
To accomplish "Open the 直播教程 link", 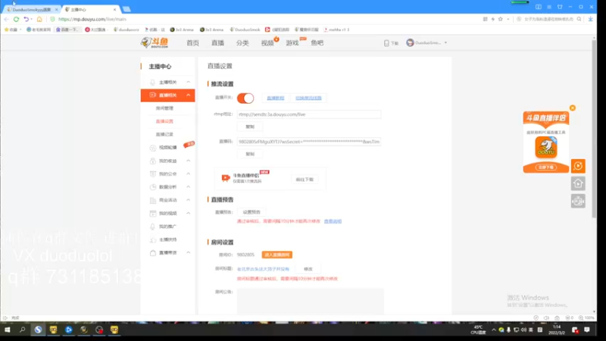I will tap(276, 98).
